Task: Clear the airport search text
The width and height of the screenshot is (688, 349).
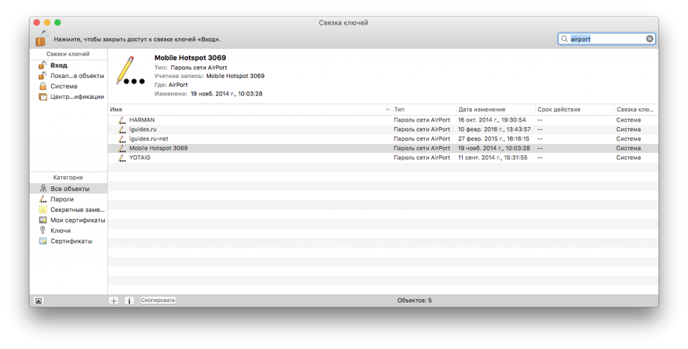Action: pos(650,39)
